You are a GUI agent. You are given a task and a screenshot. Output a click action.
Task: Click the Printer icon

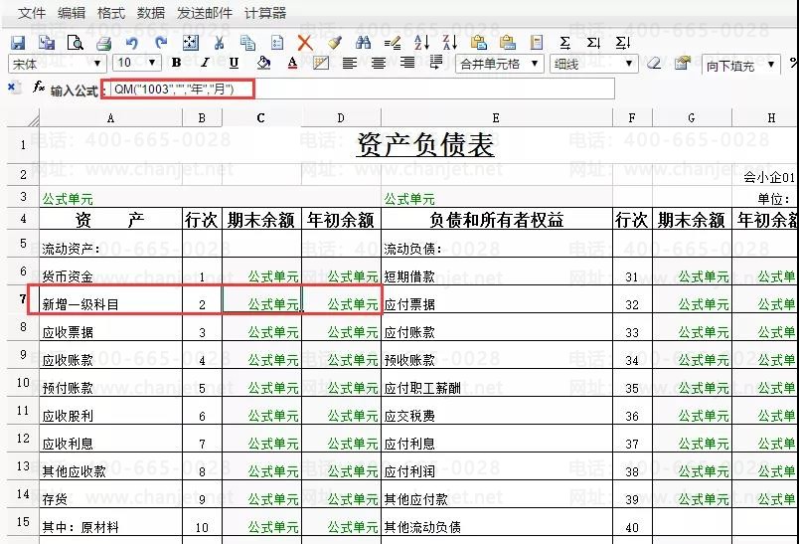coord(104,43)
